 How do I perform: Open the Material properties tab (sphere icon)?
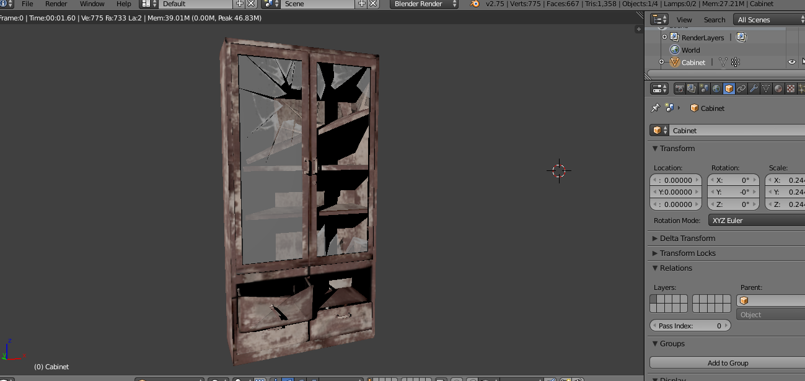click(778, 89)
